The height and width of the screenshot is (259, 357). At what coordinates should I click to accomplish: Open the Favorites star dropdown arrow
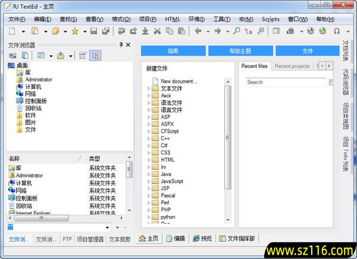[85, 32]
